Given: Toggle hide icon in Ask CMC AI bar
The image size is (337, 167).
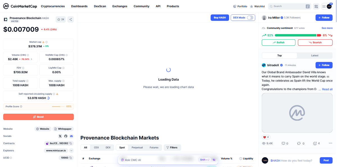Looking at the screenshot, I should pyautogui.click(x=214, y=160).
